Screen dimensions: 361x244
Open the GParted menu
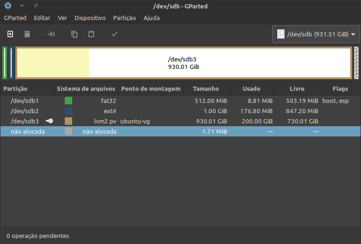[15, 18]
